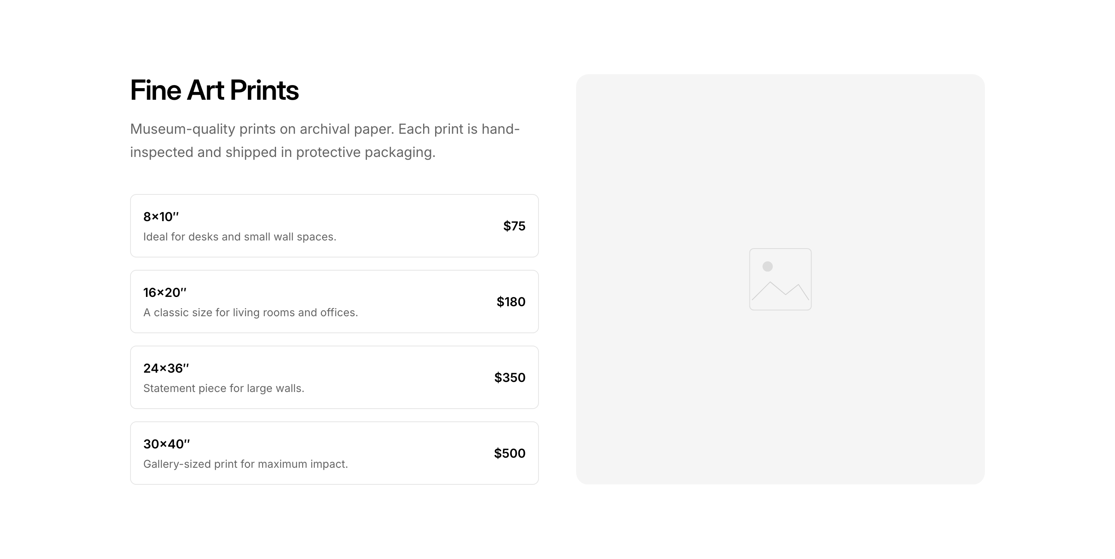Click the $500 price label
Screen dimensions: 1115x559
coord(509,453)
